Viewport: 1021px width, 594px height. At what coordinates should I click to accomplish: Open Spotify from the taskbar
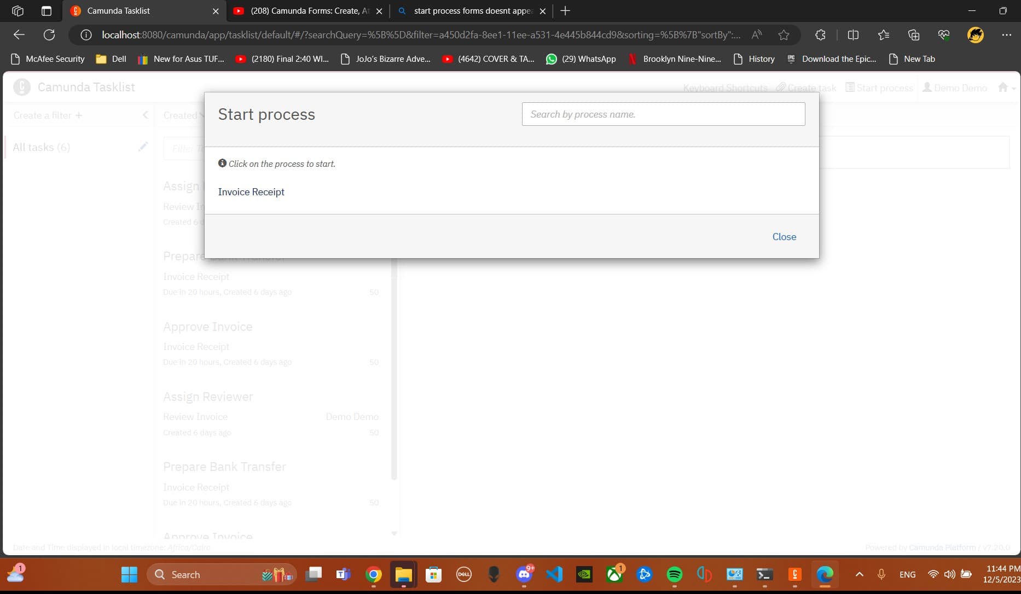[x=675, y=574]
